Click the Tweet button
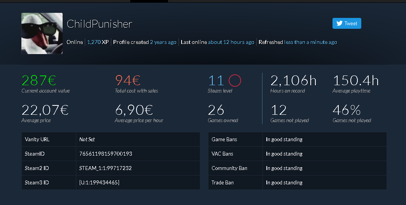The width and height of the screenshot is (406, 205). coord(347,23)
